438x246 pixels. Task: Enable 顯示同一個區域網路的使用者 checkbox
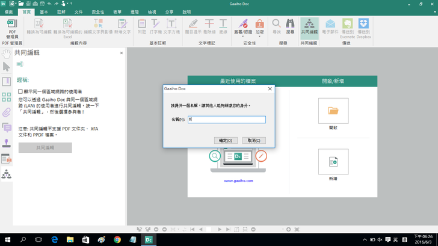(x=21, y=91)
